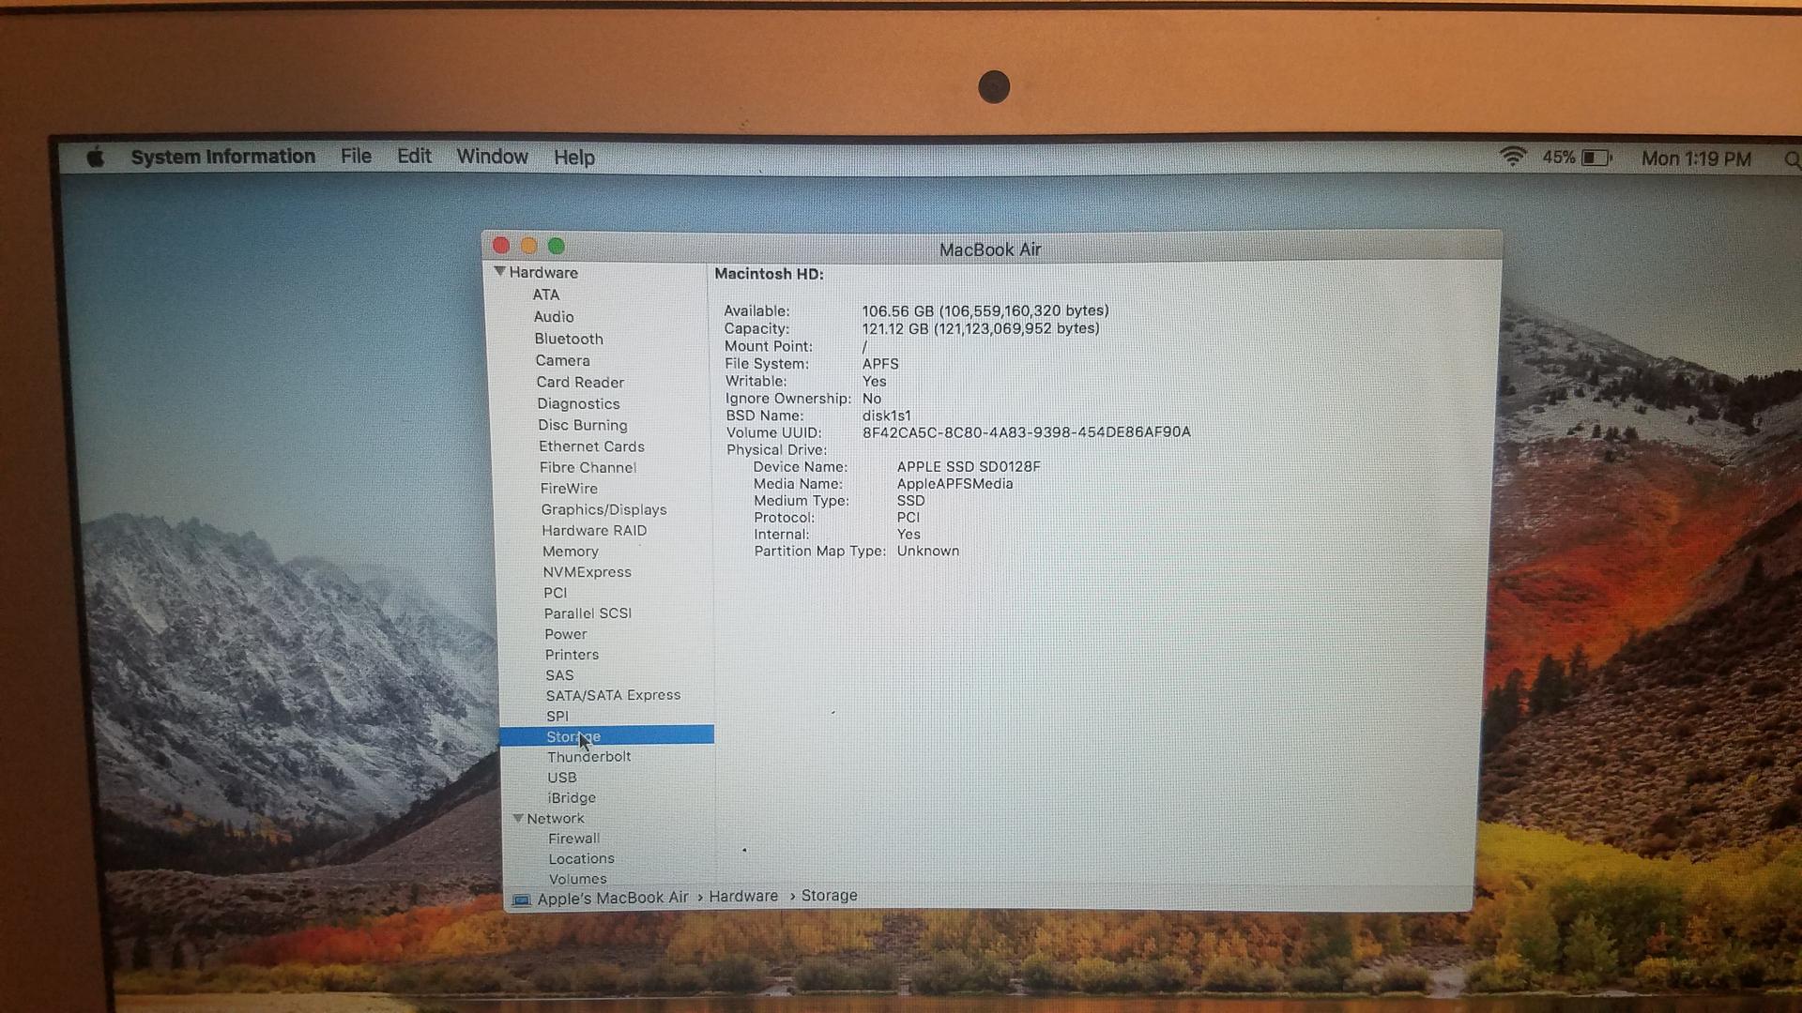Select Graphics/Displays in the sidebar

(x=603, y=509)
